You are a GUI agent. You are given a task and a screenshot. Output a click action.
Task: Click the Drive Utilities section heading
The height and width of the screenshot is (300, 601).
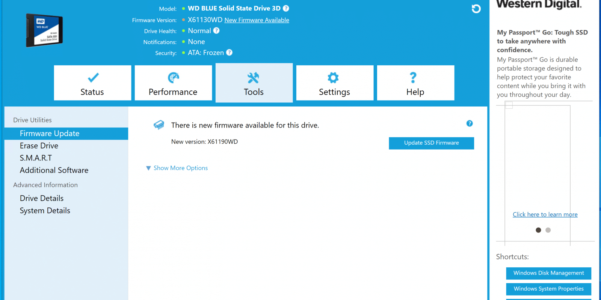pyautogui.click(x=32, y=120)
